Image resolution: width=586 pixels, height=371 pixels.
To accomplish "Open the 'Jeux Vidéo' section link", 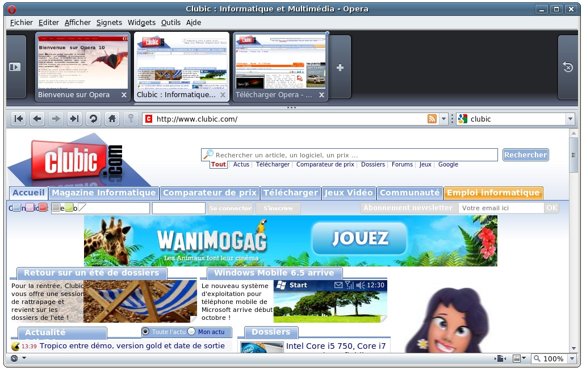I will [x=349, y=193].
